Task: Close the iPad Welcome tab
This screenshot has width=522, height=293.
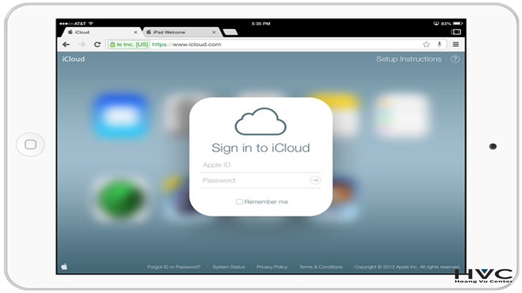Action: coord(214,32)
